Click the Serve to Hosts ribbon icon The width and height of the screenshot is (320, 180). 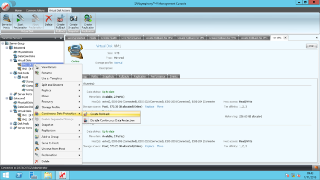point(7,22)
